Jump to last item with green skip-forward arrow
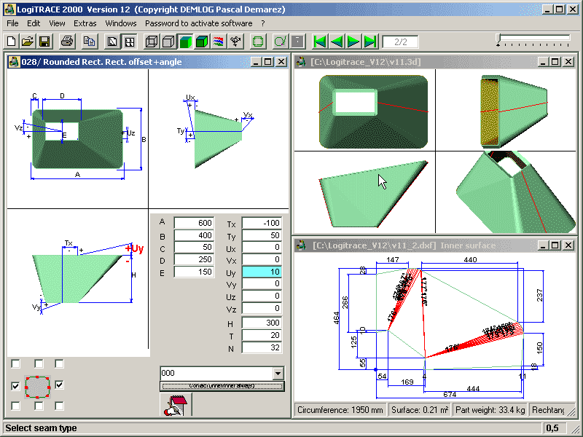The image size is (583, 437). (x=371, y=42)
